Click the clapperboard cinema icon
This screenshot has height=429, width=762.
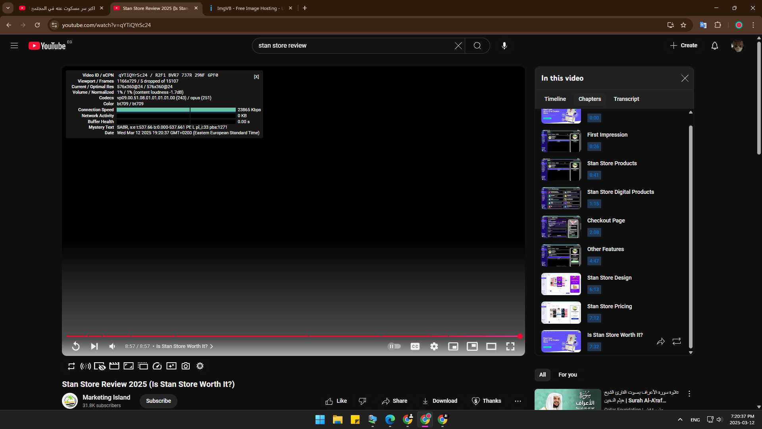pyautogui.click(x=114, y=366)
